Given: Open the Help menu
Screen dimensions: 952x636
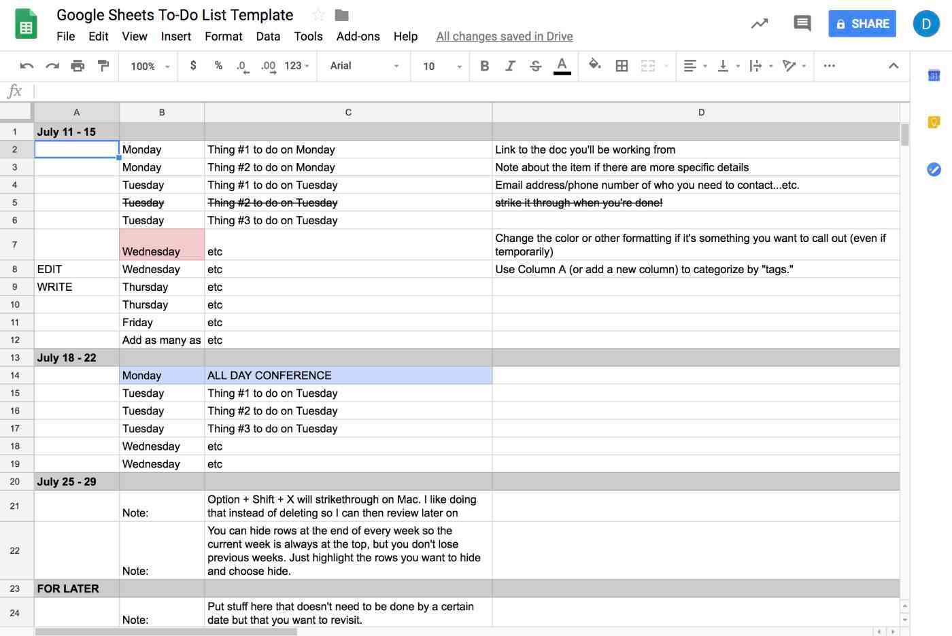Looking at the screenshot, I should click(405, 36).
